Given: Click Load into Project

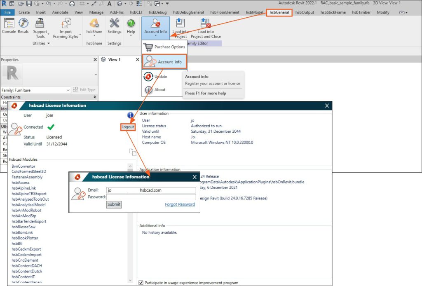Looking at the screenshot, I should [x=181, y=28].
